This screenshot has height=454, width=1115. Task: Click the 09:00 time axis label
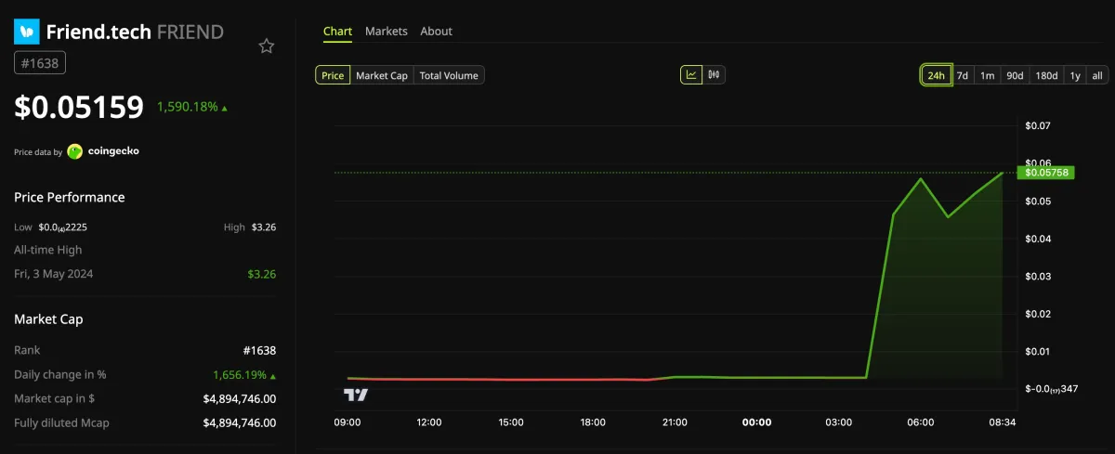click(x=348, y=422)
